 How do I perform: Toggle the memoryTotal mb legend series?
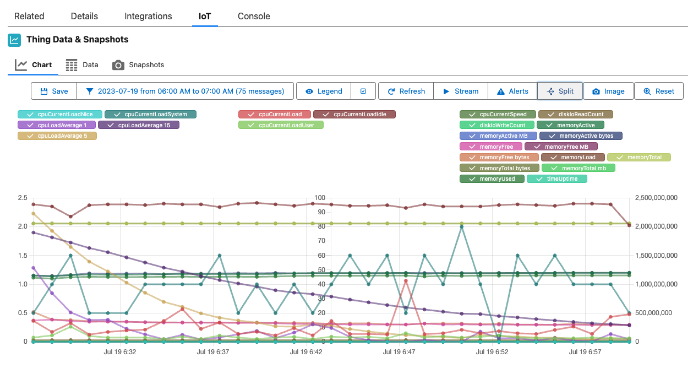[579, 168]
